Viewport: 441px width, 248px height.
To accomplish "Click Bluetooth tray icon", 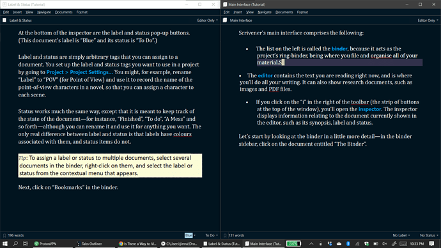I will point(348,244).
